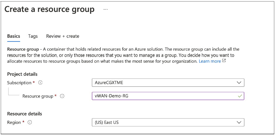Click the Project details heading

[x=22, y=74]
